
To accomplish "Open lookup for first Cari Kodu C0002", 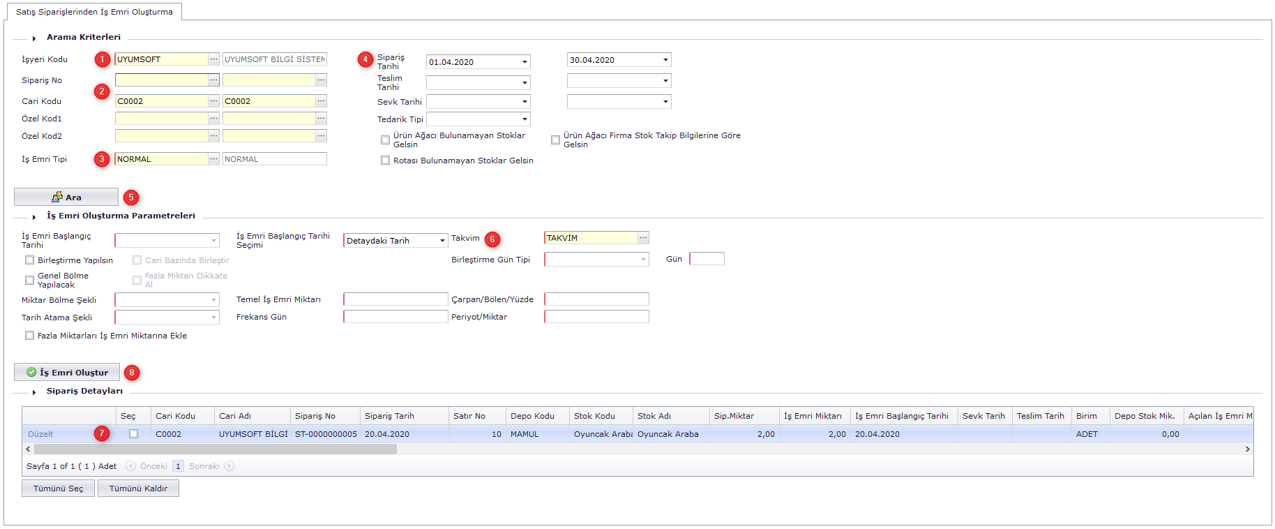I will coord(213,101).
